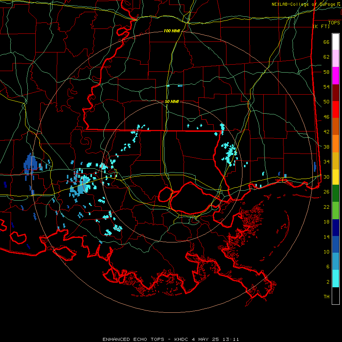The image size is (342, 342).
Task: Click the '[K FT]' units label
Action: coord(321,27)
